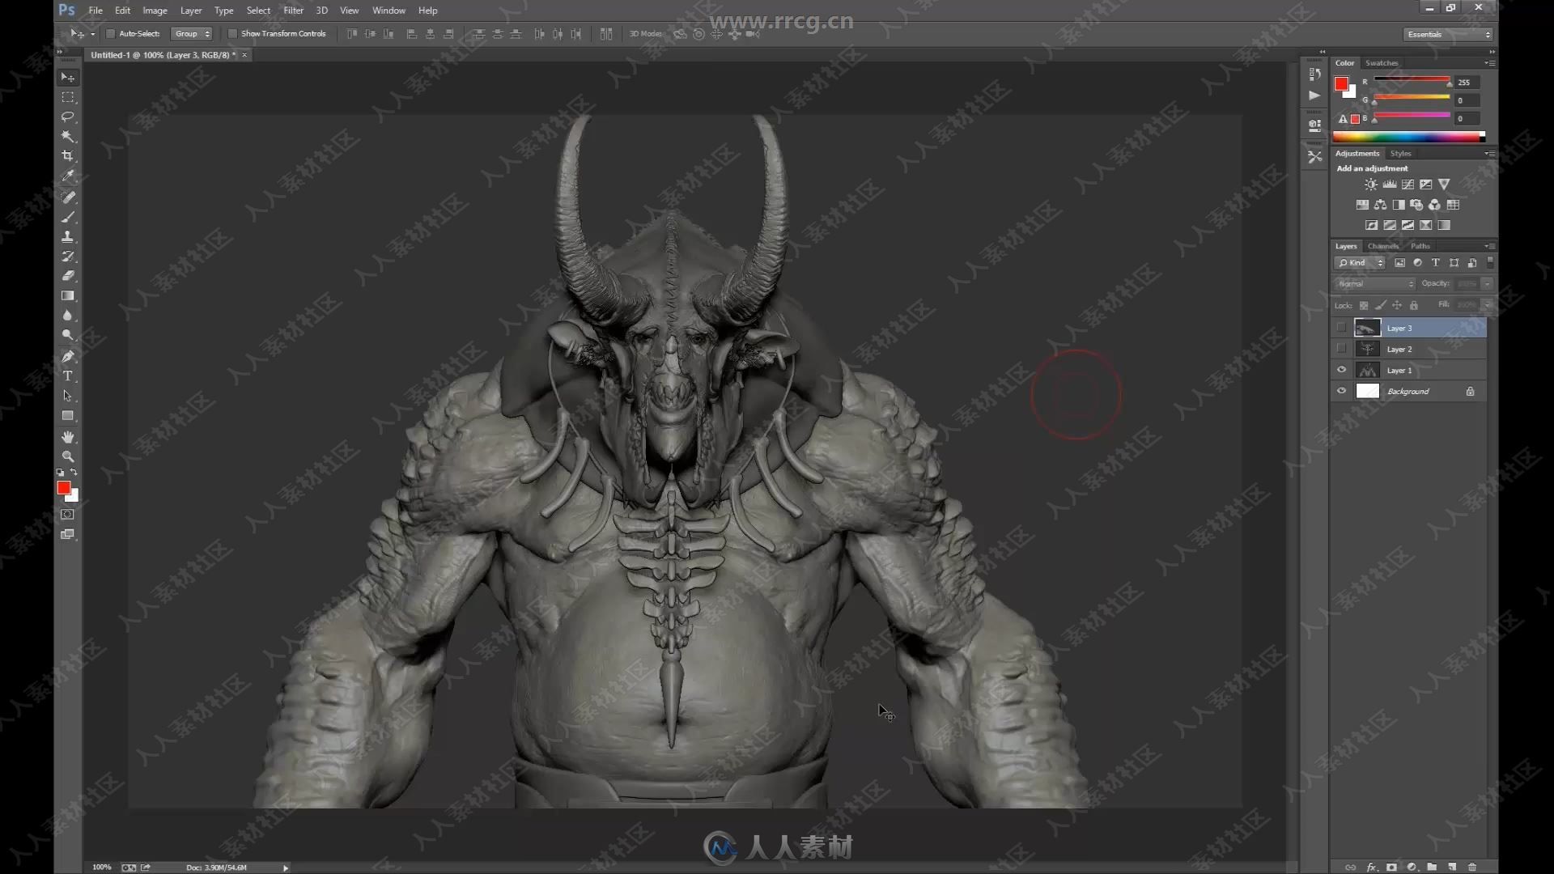Select the Path Selection tool
1554x874 pixels.
point(68,396)
